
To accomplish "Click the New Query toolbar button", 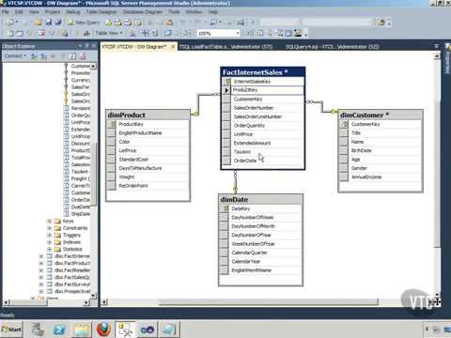I will pos(84,23).
